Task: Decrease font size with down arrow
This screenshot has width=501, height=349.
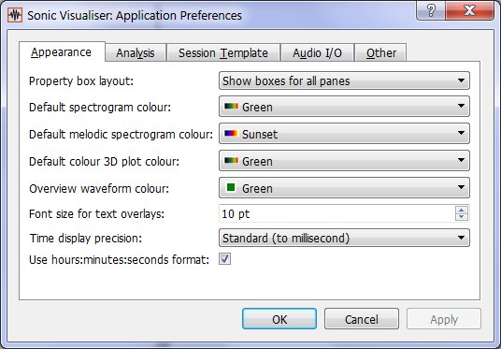Action: coord(461,217)
